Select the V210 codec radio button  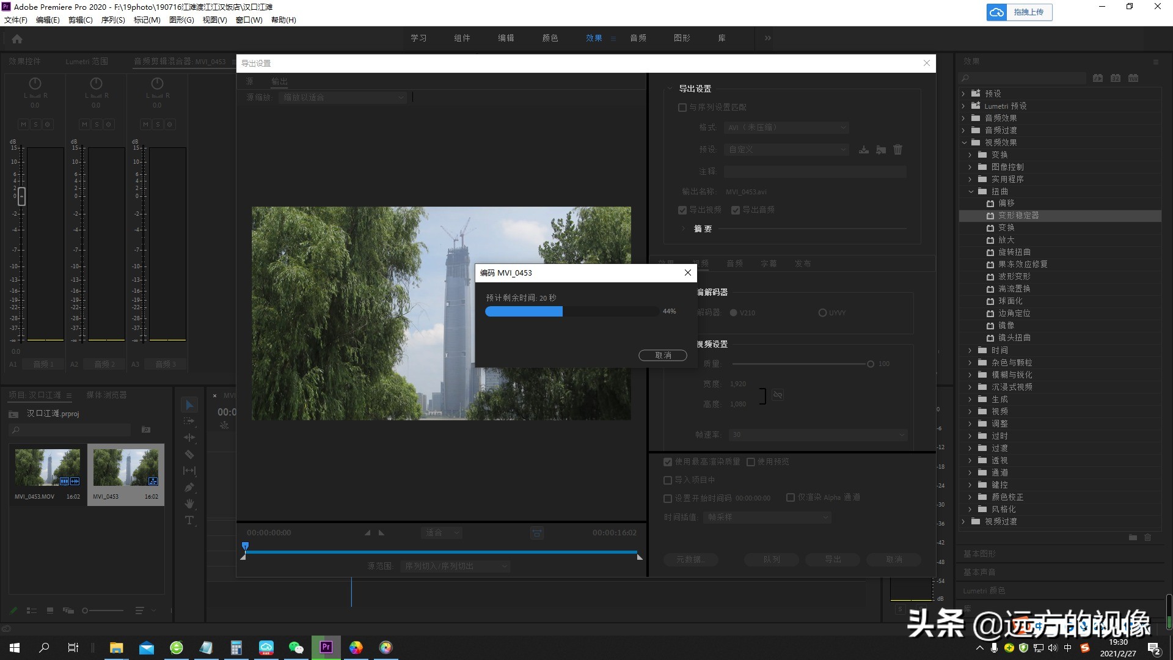tap(733, 313)
